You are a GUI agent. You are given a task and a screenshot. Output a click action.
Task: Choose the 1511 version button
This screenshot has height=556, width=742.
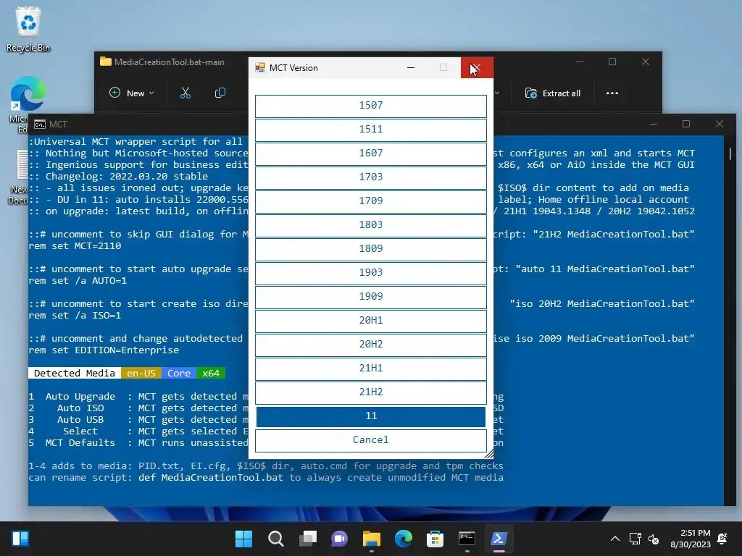[370, 130]
